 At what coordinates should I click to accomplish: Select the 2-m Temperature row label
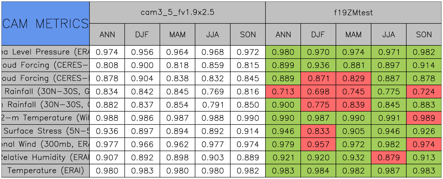click(45, 118)
